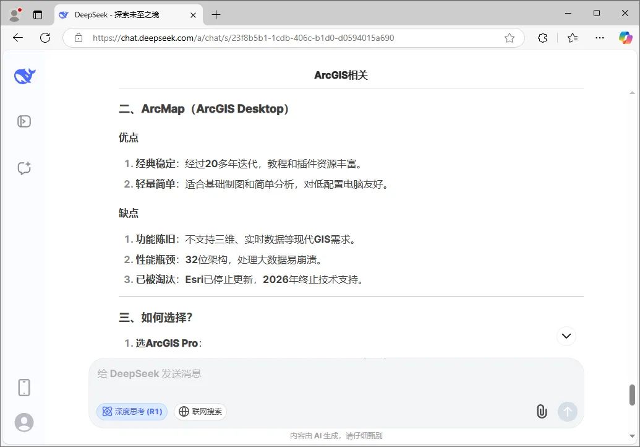Click the chat.deepseek.com address bar URL

243,38
